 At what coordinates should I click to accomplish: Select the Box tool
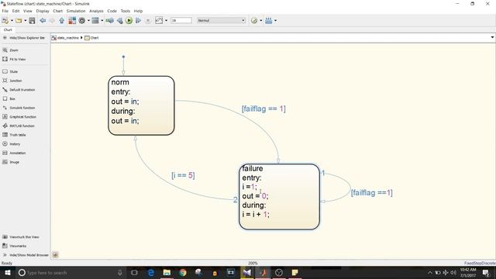coord(9,98)
